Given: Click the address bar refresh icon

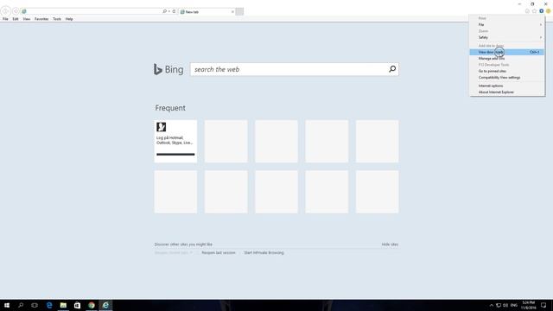Looking at the screenshot, I should [174, 11].
